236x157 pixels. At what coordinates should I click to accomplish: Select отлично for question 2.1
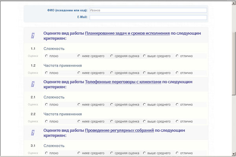(177, 105)
